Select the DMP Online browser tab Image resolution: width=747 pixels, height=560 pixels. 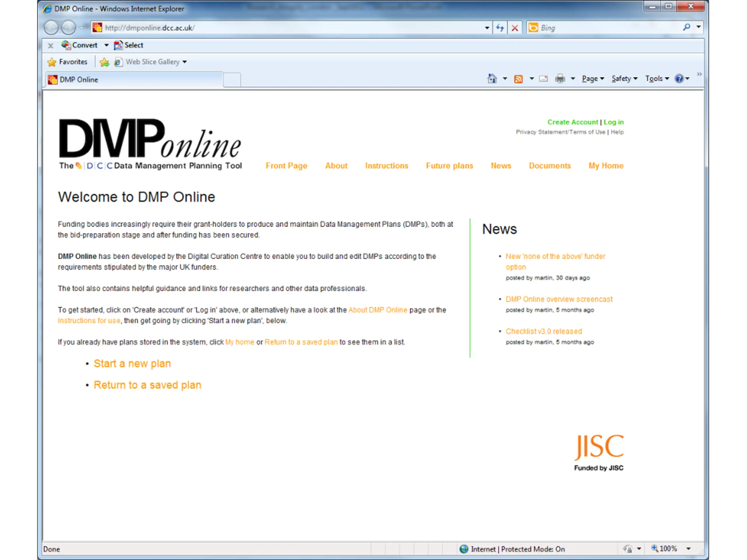(134, 80)
